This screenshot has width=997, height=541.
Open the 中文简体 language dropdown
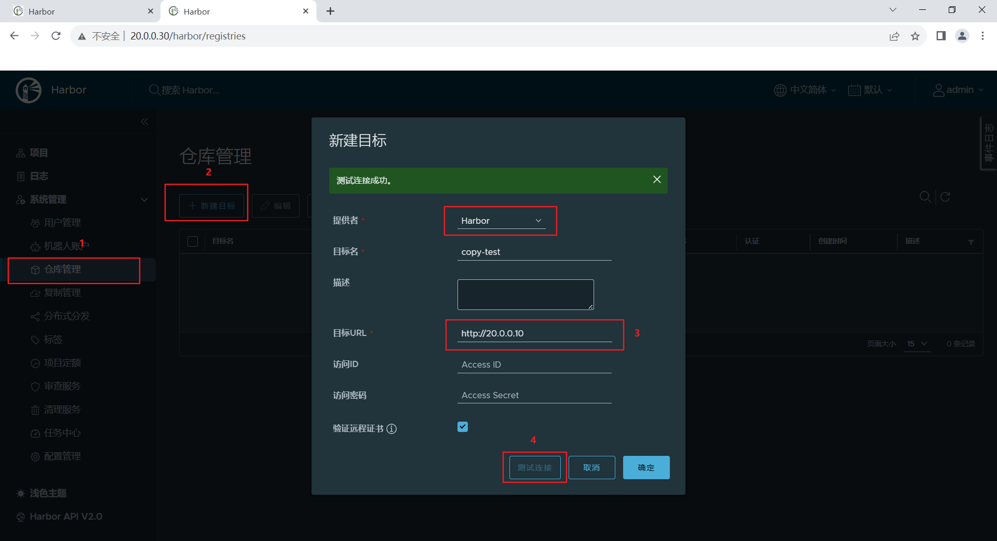pos(805,90)
